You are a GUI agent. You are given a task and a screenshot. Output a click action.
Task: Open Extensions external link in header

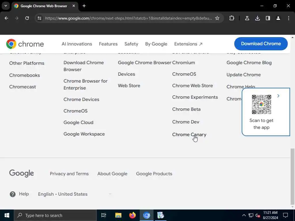pos(188,44)
